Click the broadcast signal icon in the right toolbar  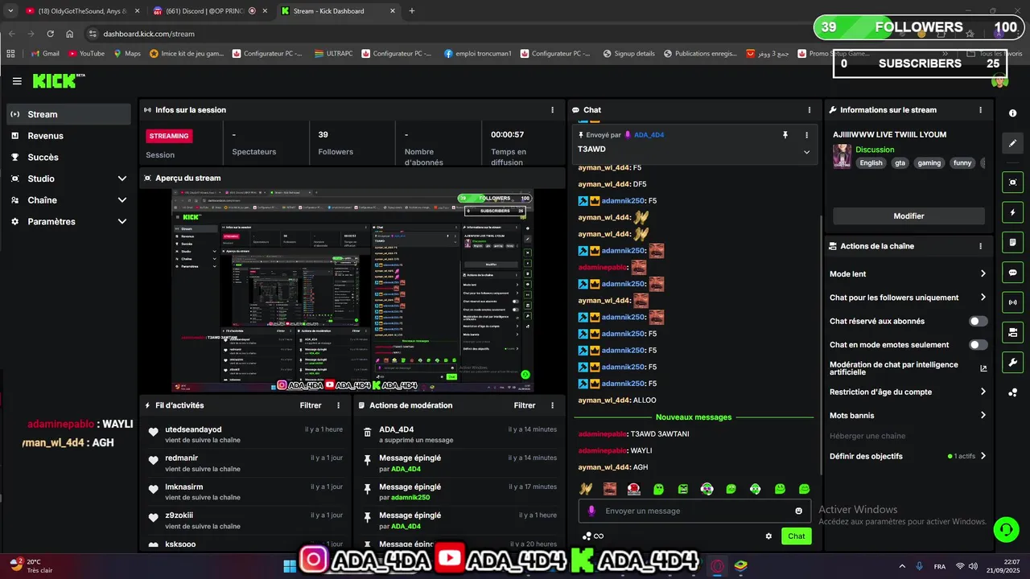point(1012,302)
